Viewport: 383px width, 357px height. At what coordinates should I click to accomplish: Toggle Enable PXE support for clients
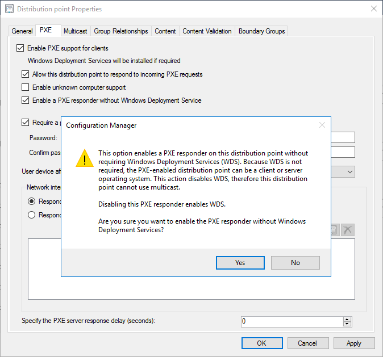pyautogui.click(x=21, y=48)
